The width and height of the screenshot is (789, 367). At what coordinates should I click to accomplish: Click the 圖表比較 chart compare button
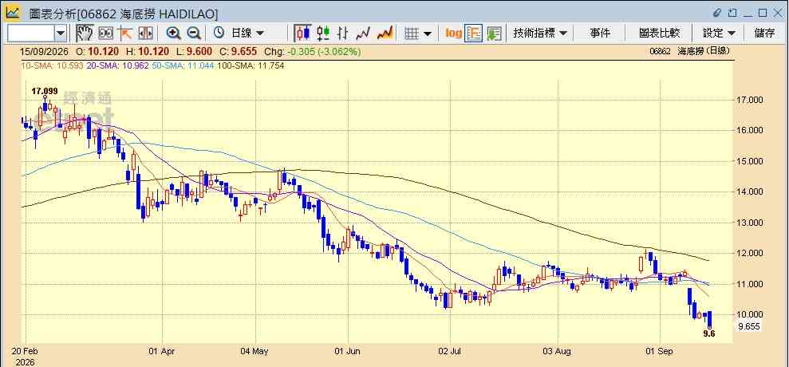(x=659, y=34)
